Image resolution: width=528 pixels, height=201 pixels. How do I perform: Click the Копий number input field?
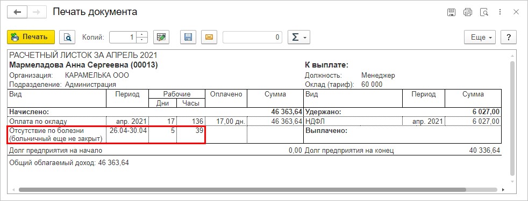(124, 37)
